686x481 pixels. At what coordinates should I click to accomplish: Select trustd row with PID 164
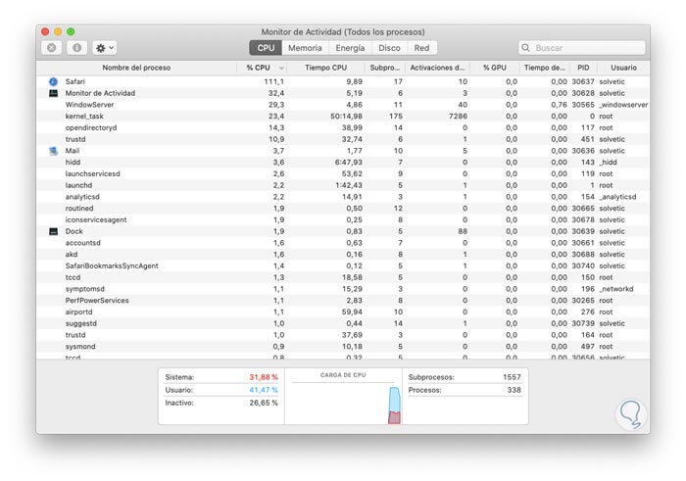(343, 335)
